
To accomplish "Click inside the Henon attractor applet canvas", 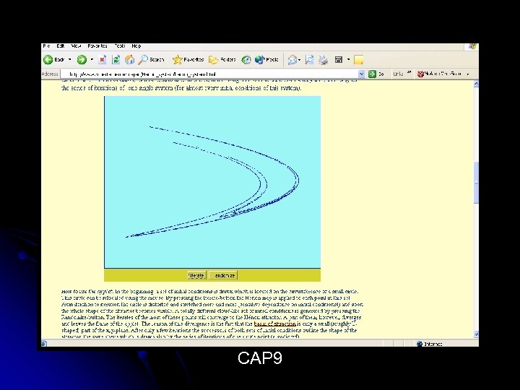I will (212, 182).
